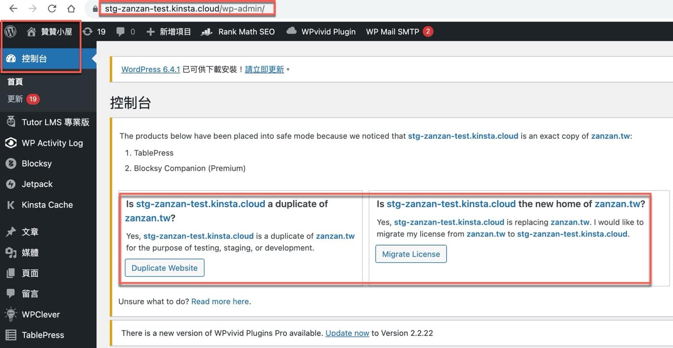Open WPvivid Plugin admin bar menu
Image resolution: width=673 pixels, height=348 pixels.
coord(321,32)
